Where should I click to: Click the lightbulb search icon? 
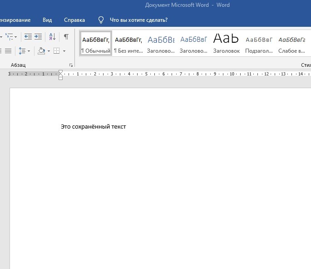[x=101, y=20]
